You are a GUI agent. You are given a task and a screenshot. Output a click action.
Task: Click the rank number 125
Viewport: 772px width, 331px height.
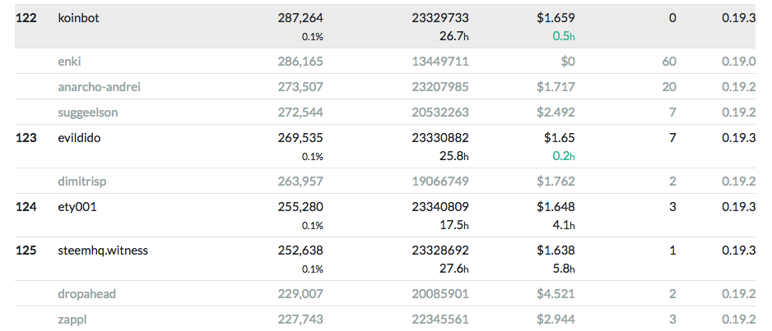coord(26,251)
